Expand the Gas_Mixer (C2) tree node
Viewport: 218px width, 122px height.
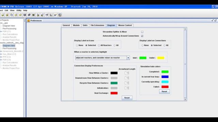pos(1,54)
